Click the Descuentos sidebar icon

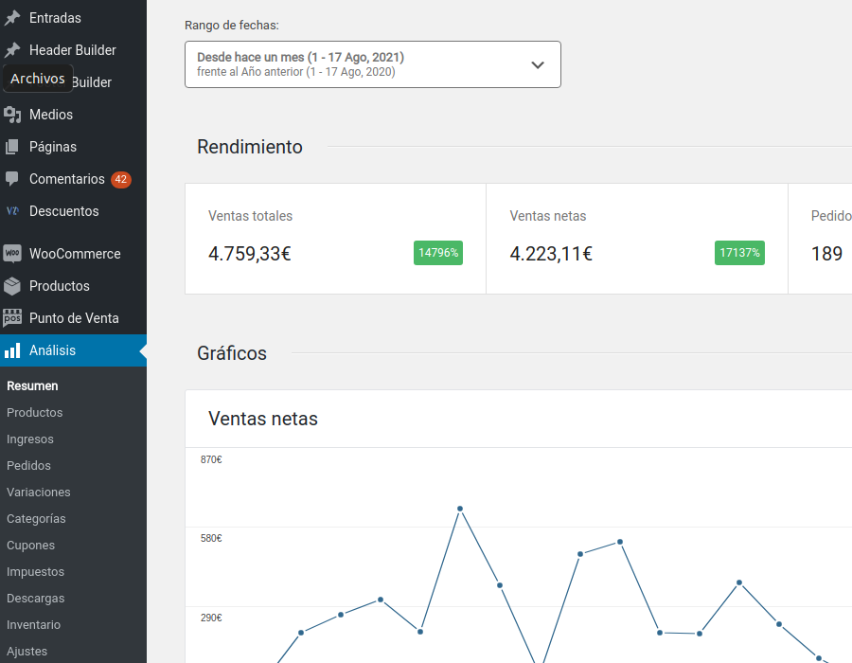coord(12,211)
